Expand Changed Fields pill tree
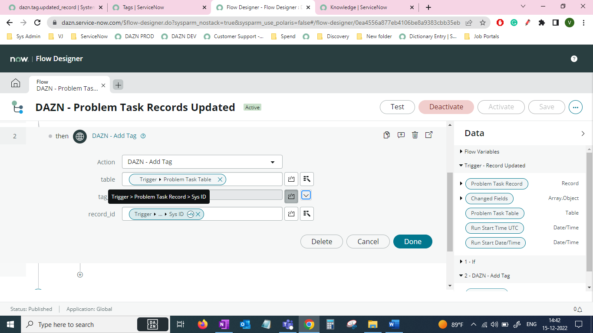 461,199
